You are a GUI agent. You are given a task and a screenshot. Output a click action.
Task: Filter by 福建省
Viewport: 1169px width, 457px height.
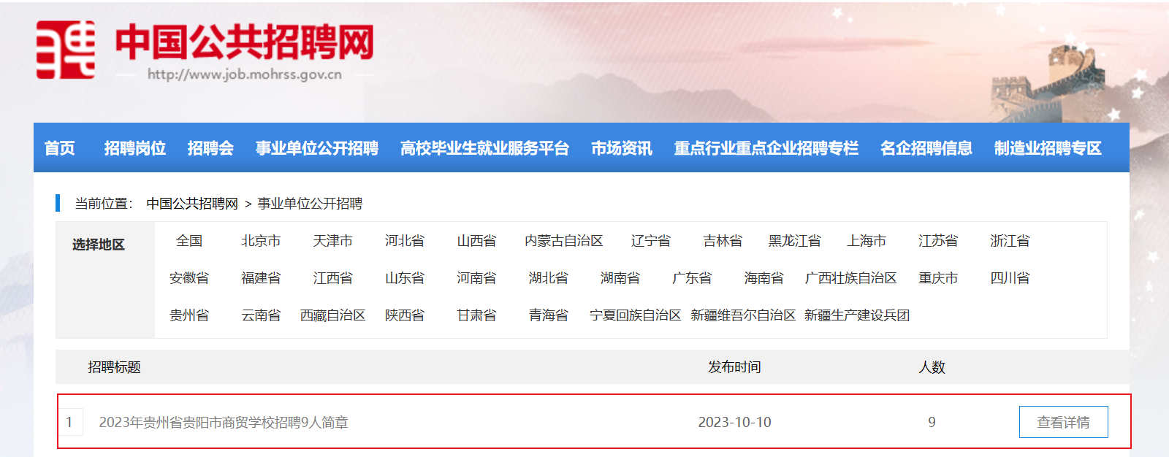(x=261, y=278)
